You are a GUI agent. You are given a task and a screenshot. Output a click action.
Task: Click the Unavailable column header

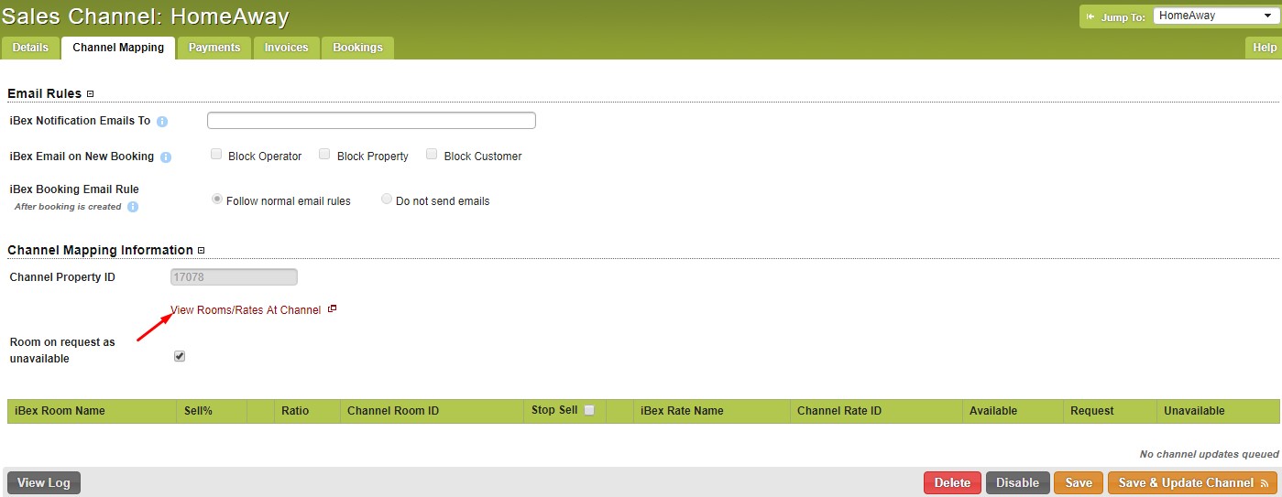pyautogui.click(x=1218, y=411)
